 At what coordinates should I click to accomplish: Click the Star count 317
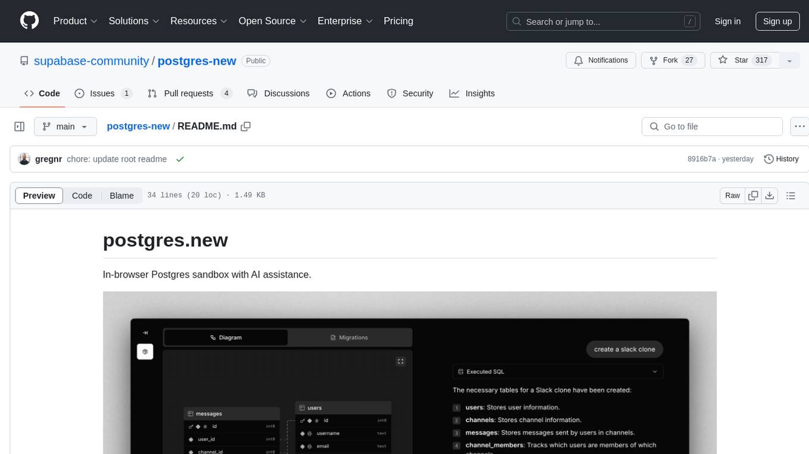point(761,61)
